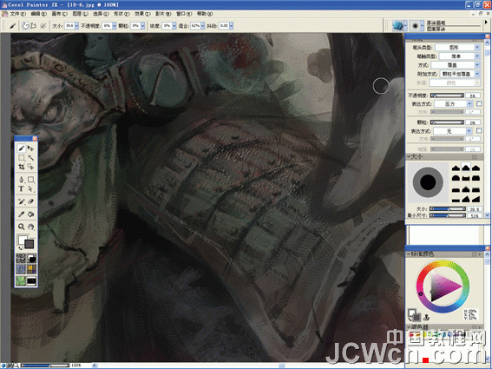This screenshot has height=369, width=492.
Task: Select the bottom-right ramp brush tip profile
Action: click(x=476, y=199)
